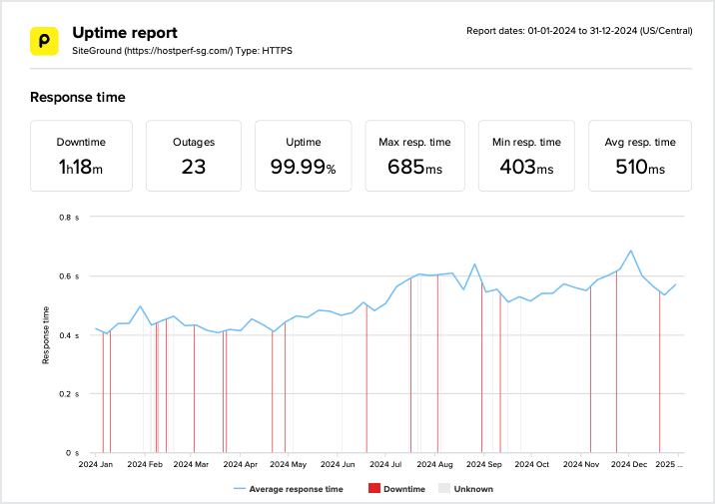The height and width of the screenshot is (504, 715).
Task: Click the report dates text
Action: coord(579,31)
